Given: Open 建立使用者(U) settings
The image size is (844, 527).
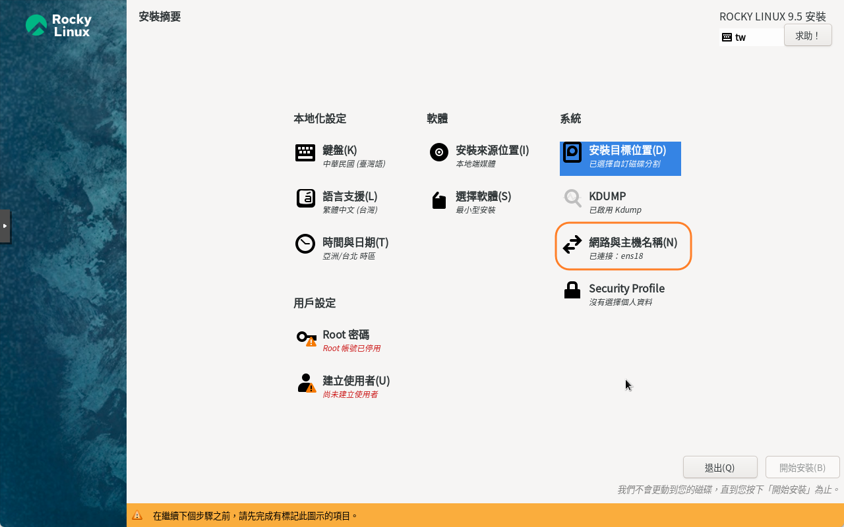Looking at the screenshot, I should (x=356, y=381).
